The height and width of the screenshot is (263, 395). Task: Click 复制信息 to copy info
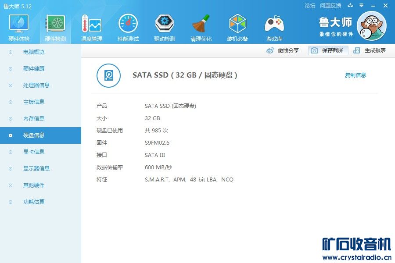click(x=355, y=75)
